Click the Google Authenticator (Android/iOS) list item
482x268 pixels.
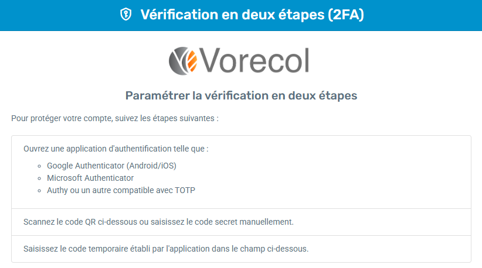pos(111,166)
